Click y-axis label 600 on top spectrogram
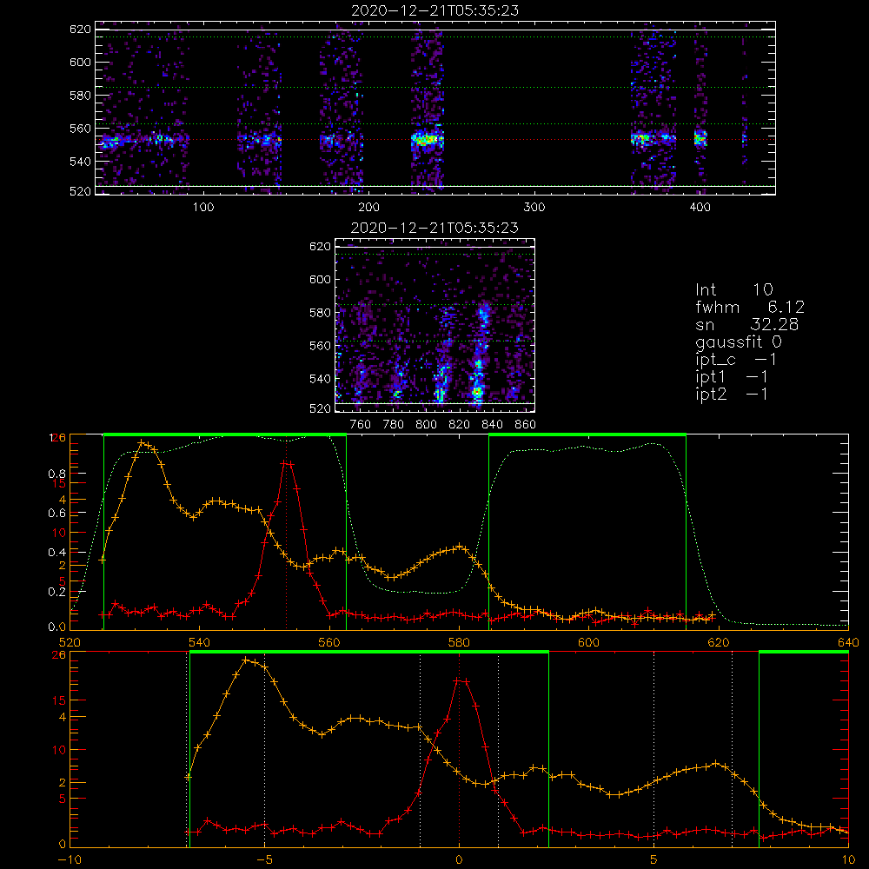 point(80,63)
